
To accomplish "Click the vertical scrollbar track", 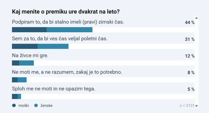I will coord(196,62).
